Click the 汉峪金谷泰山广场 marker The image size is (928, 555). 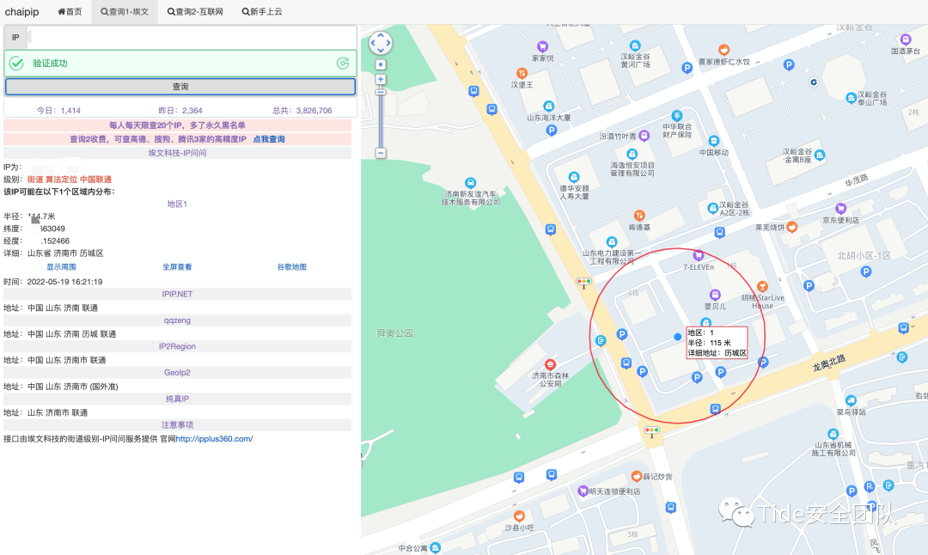click(851, 98)
